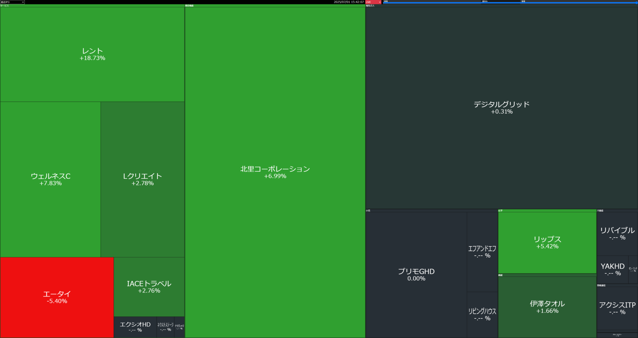Click the 情報通信 sector header

click(x=617, y=285)
